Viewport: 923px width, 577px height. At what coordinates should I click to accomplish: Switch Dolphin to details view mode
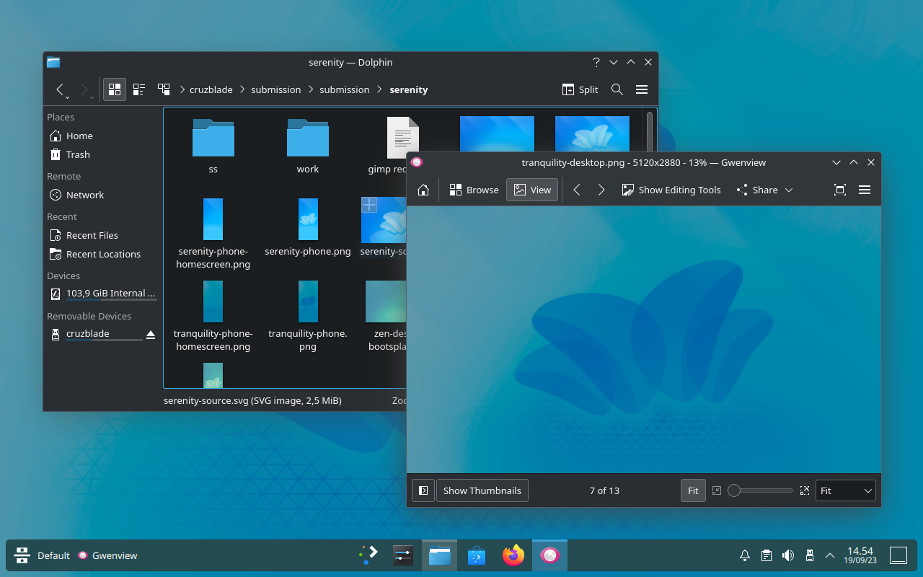[x=138, y=89]
